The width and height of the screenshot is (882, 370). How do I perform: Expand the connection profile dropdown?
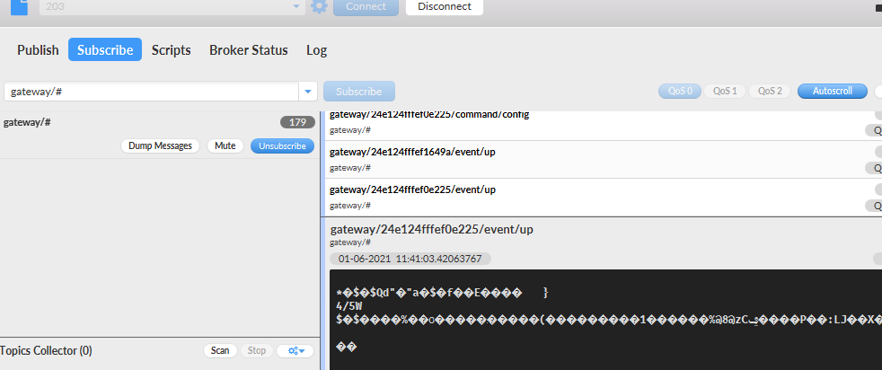pyautogui.click(x=297, y=6)
